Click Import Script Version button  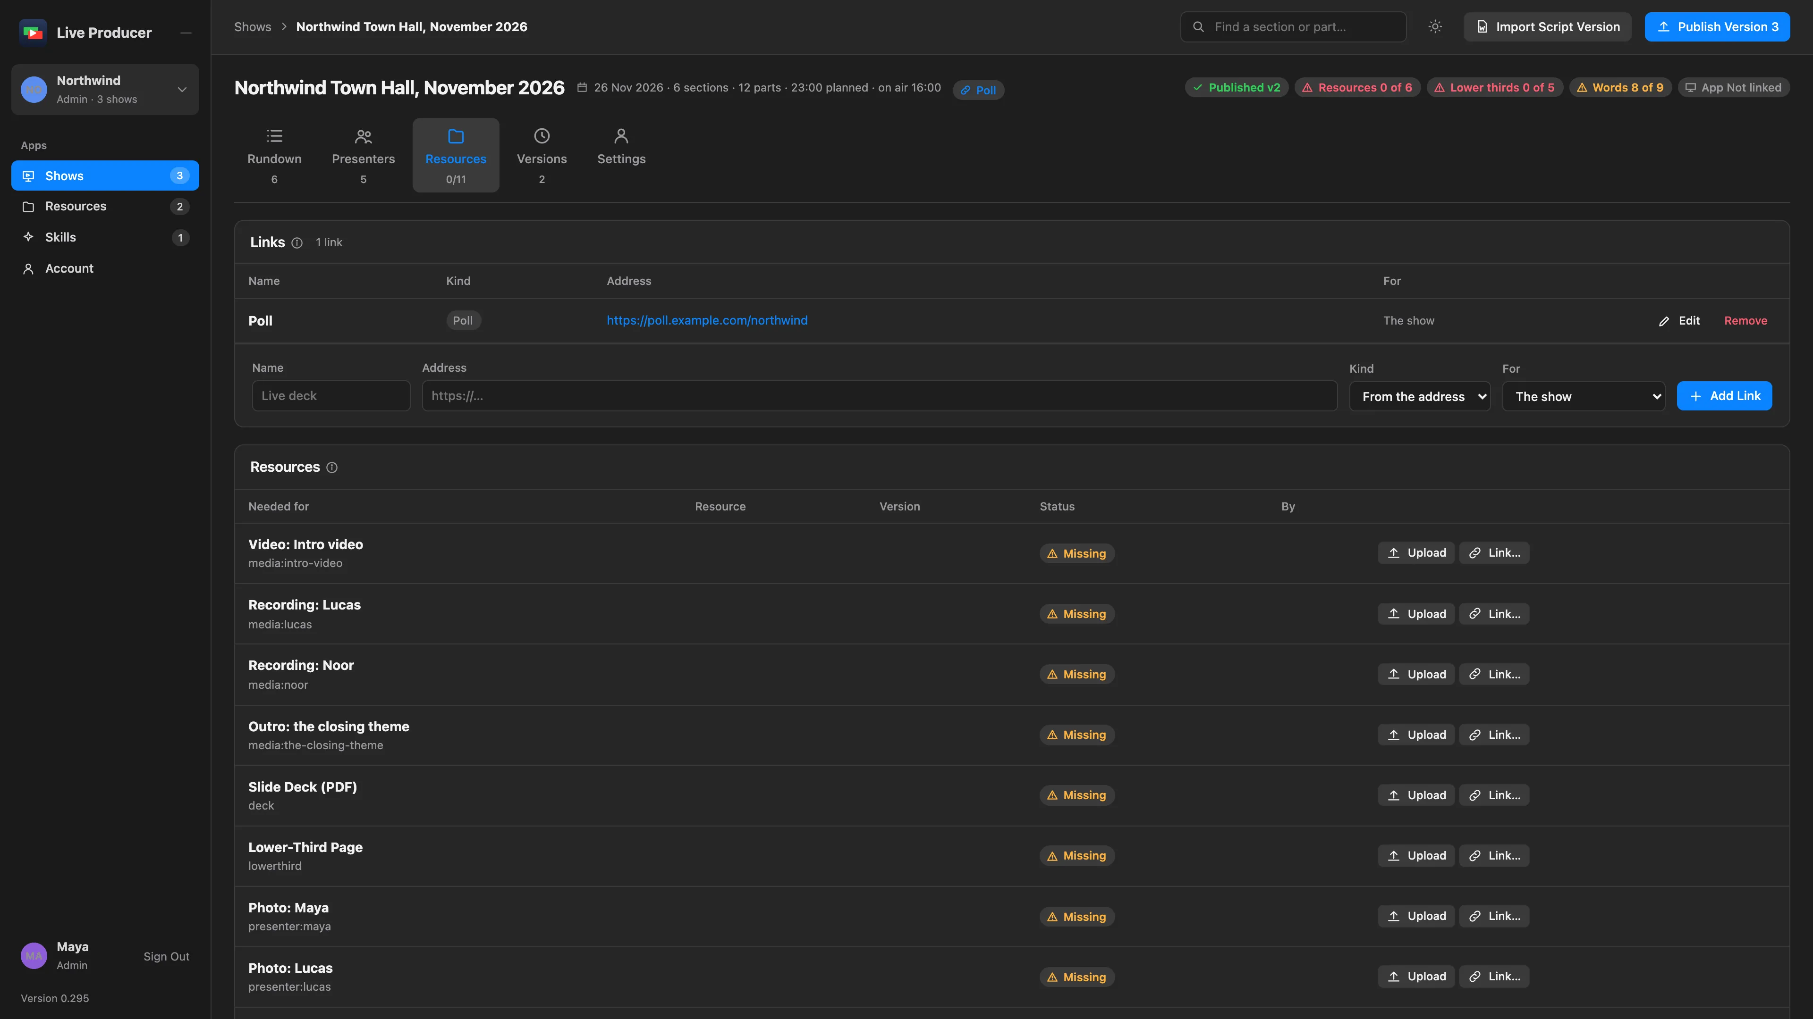pyautogui.click(x=1548, y=27)
